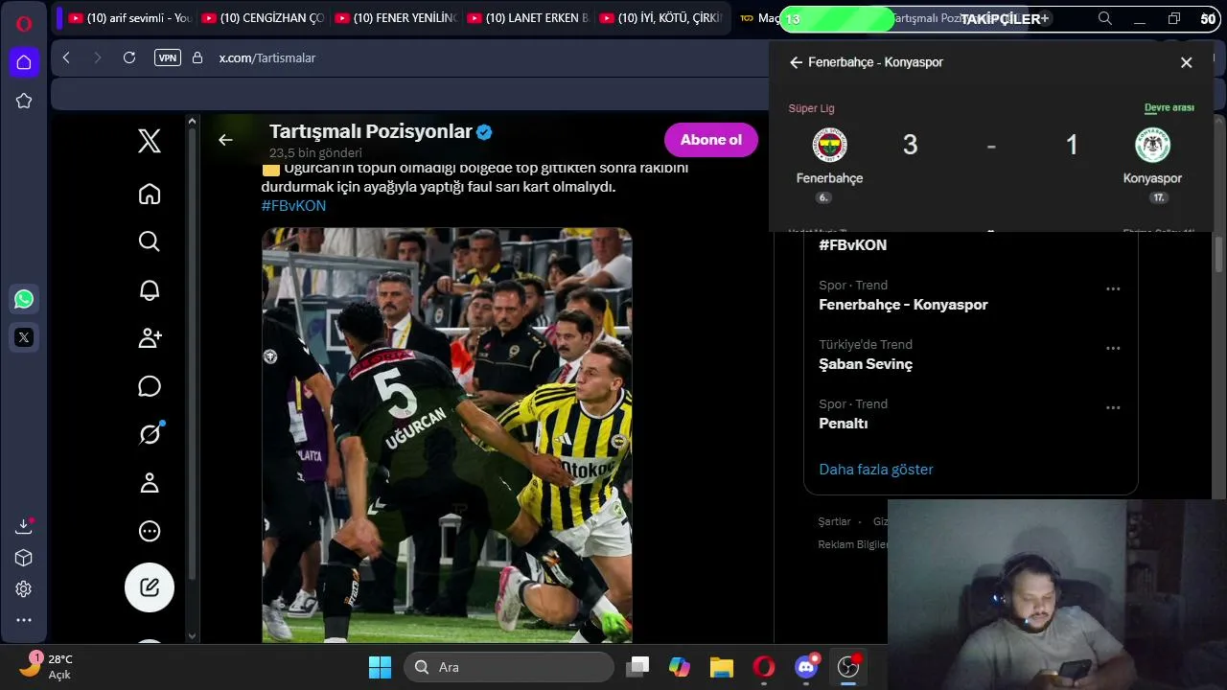Click the Tartışmalı Pozisyonlar profile title
Image resolution: width=1227 pixels, height=690 pixels.
[371, 131]
